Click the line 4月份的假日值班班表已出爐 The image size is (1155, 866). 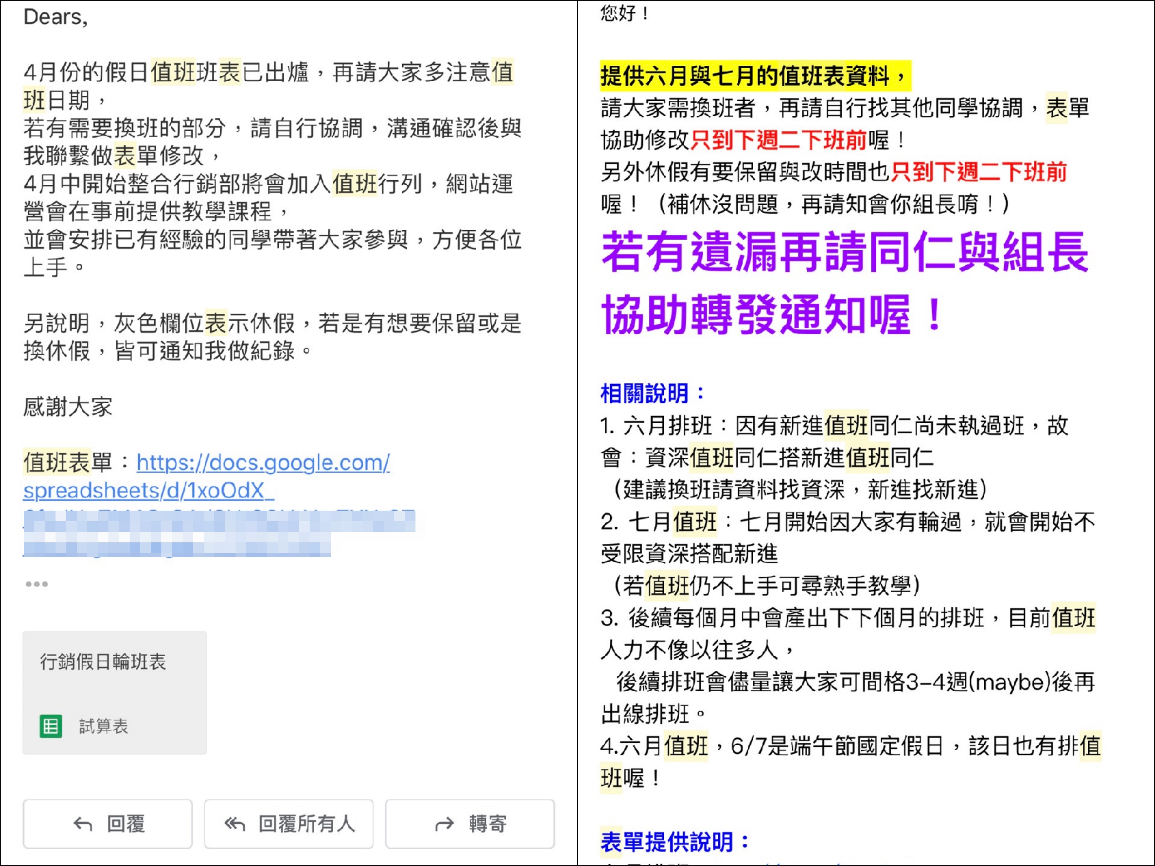[x=269, y=72]
